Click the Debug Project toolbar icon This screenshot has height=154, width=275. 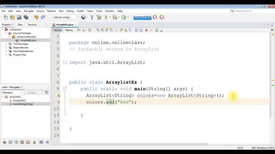115,17
